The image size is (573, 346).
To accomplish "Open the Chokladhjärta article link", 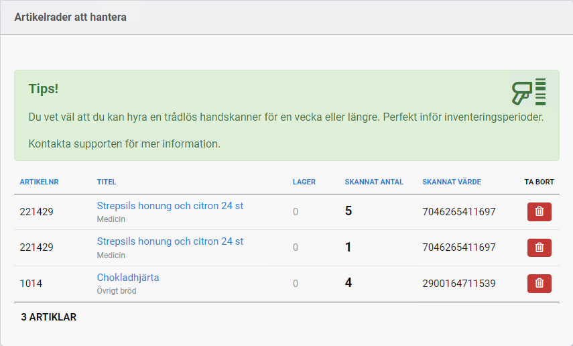I will click(x=128, y=278).
